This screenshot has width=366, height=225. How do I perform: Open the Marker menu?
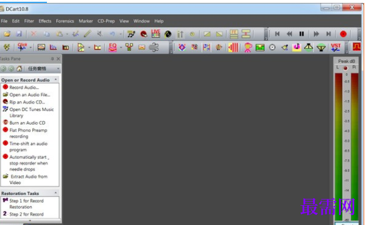pyautogui.click(x=86, y=21)
